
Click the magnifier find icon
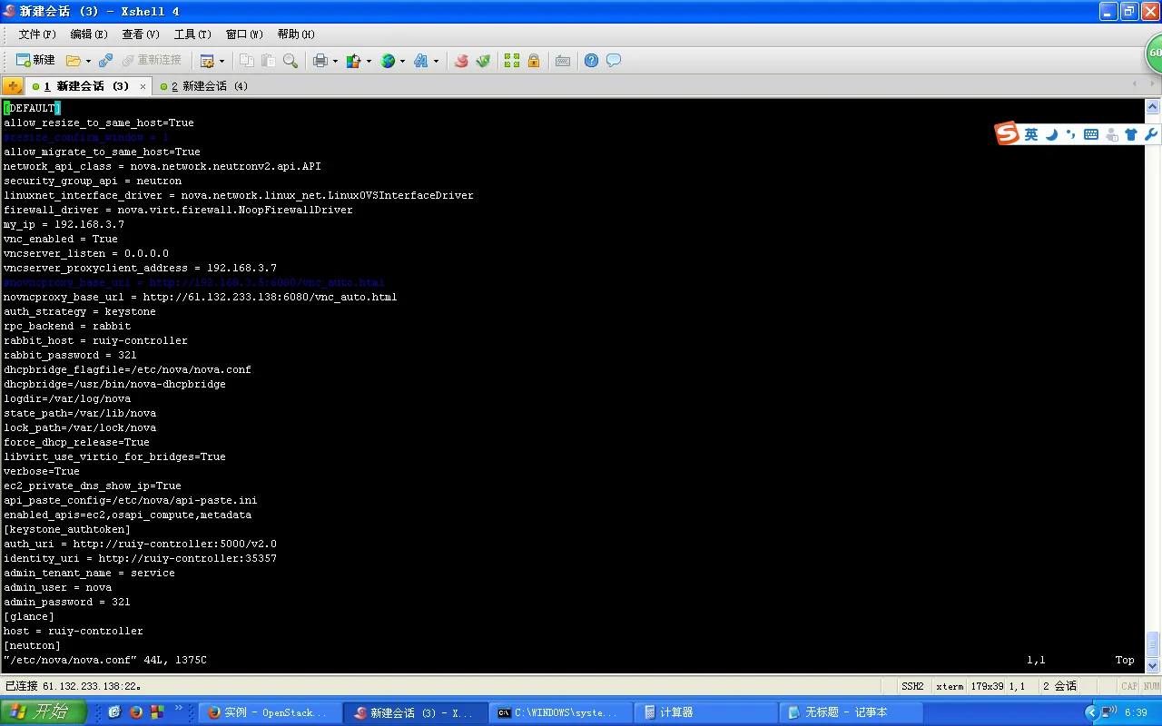tap(290, 61)
